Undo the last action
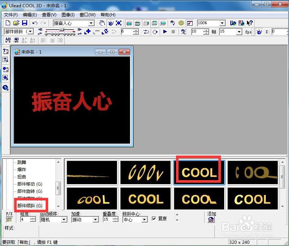 pos(35,23)
